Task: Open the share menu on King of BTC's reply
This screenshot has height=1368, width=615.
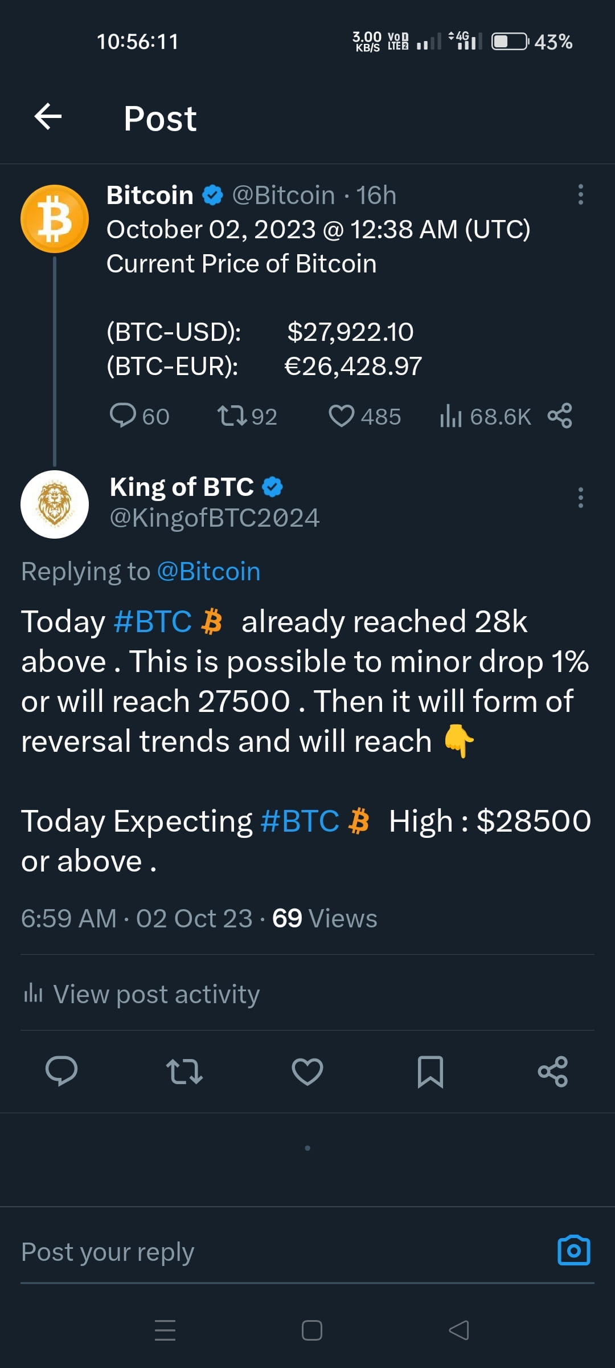Action: 553,1072
